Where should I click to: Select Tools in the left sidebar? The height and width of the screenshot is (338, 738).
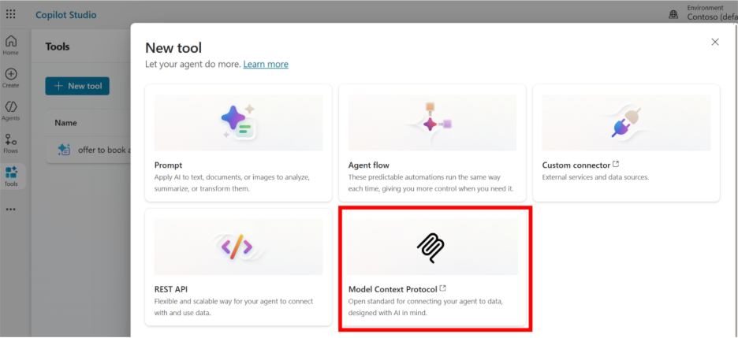pyautogui.click(x=11, y=176)
